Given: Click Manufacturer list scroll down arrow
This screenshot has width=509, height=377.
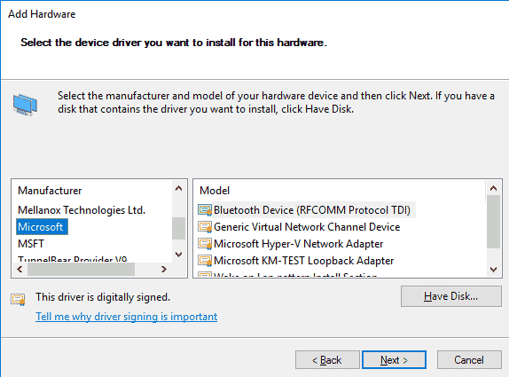Looking at the screenshot, I should (178, 254).
